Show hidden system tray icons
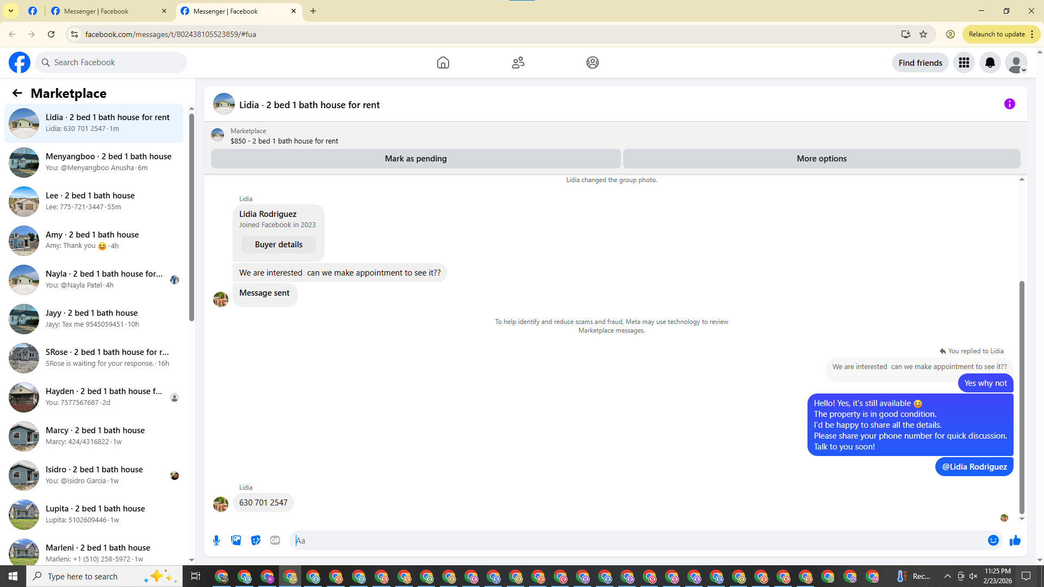The height and width of the screenshot is (587, 1044). point(947,576)
